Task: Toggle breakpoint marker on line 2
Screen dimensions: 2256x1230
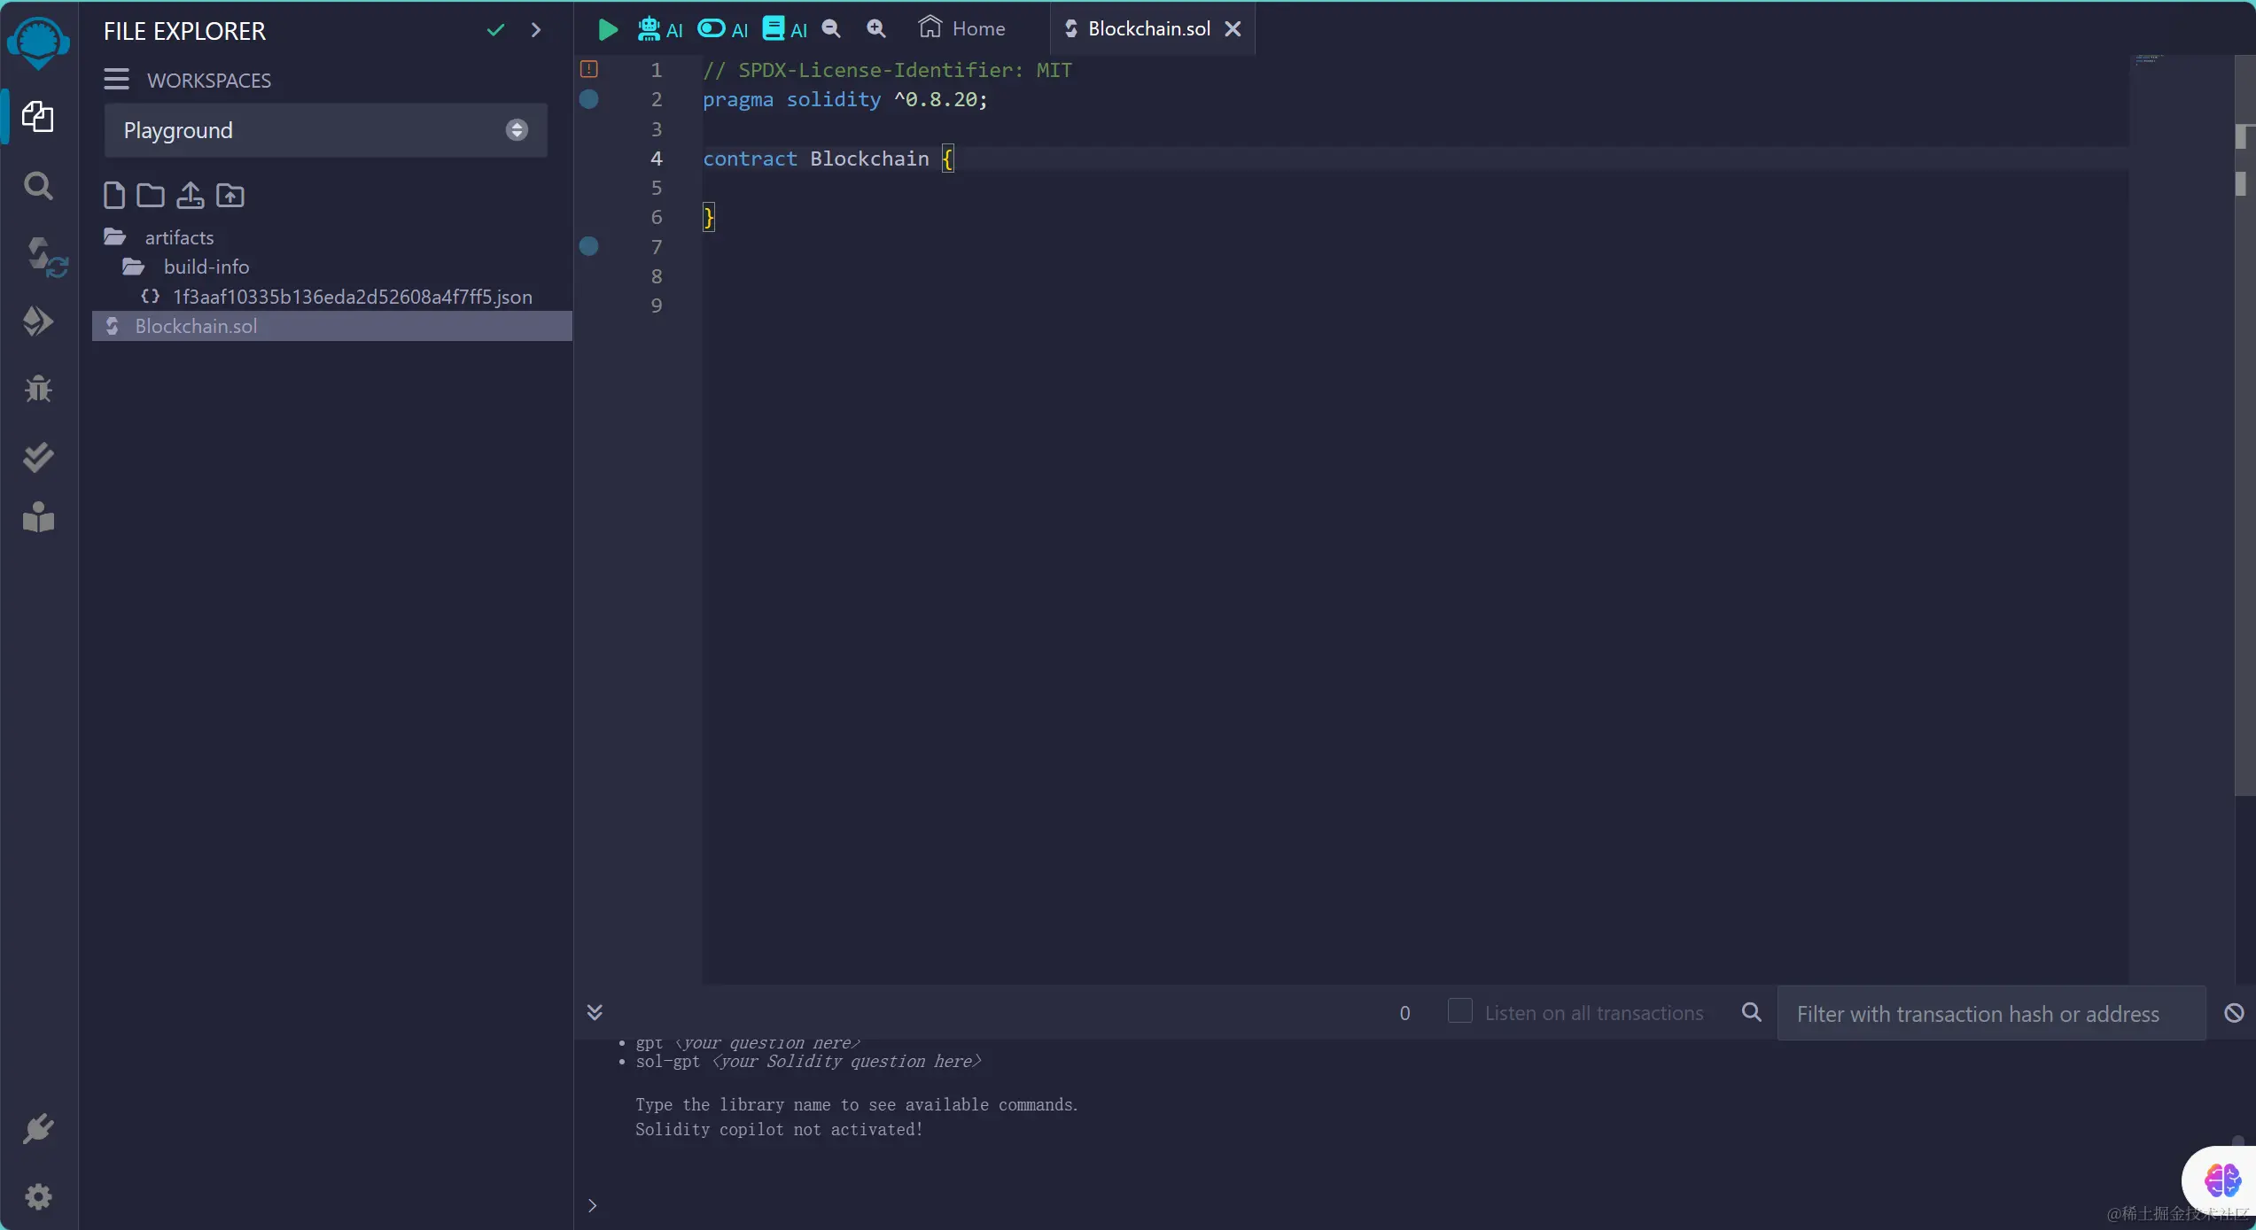Action: [588, 99]
